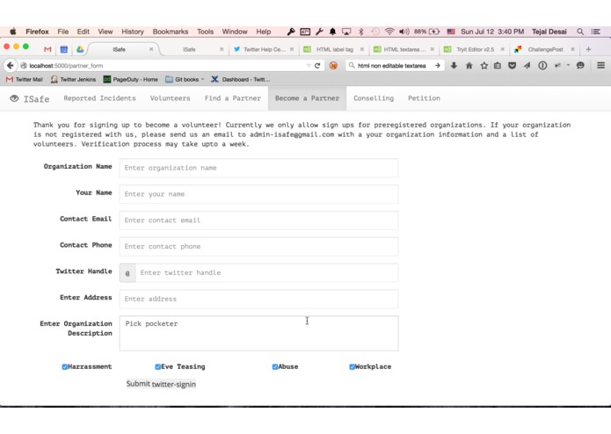Switch to the ChallengePost tab
611x434 pixels.
545,49
